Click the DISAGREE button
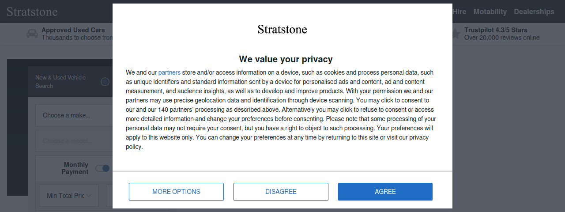 (x=281, y=192)
